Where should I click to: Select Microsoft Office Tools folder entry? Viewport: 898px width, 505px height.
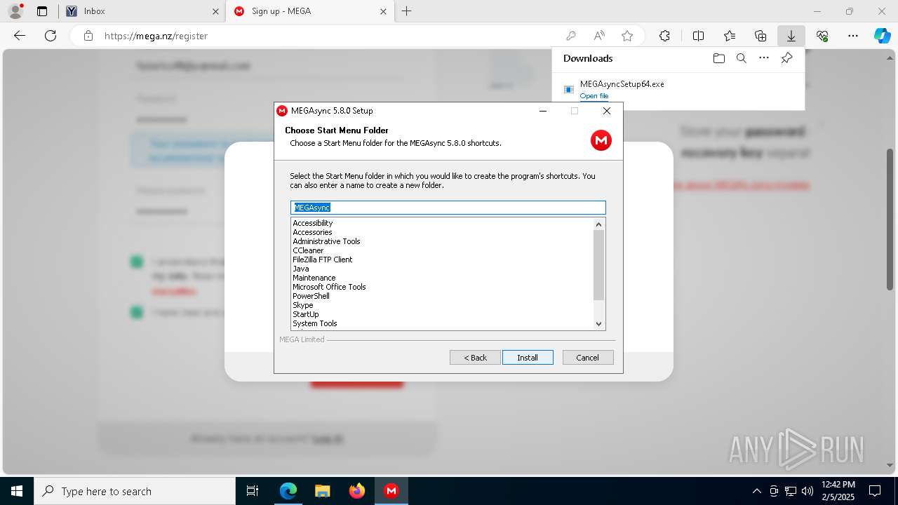[x=329, y=287]
